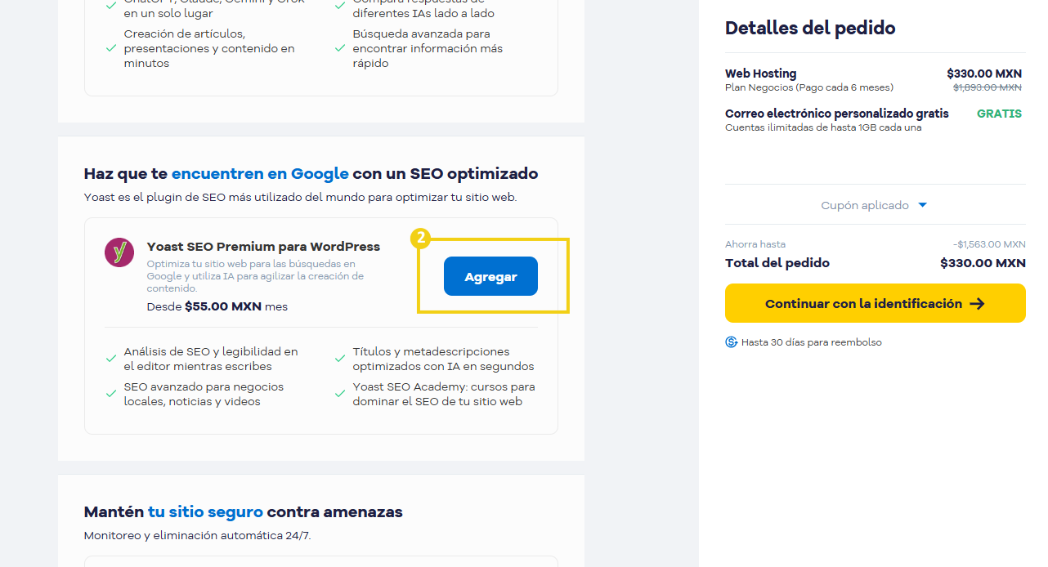Viewport: 1048px width, 567px height.
Task: Click checkmark beside 'Creación de artículos'
Action: pos(111,48)
